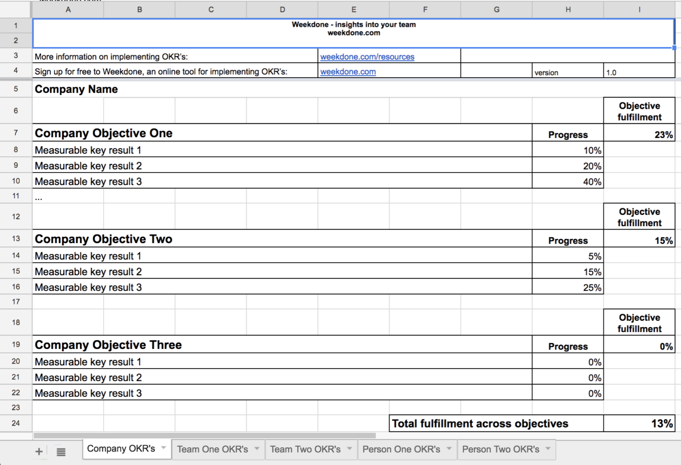This screenshot has width=681, height=465.
Task: Switch to the Person One OKR's tab
Action: 401,449
